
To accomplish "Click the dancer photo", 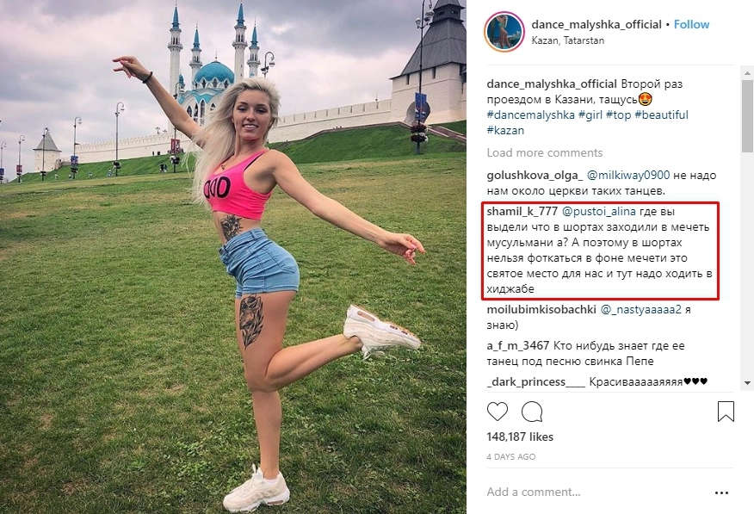I will [232, 257].
